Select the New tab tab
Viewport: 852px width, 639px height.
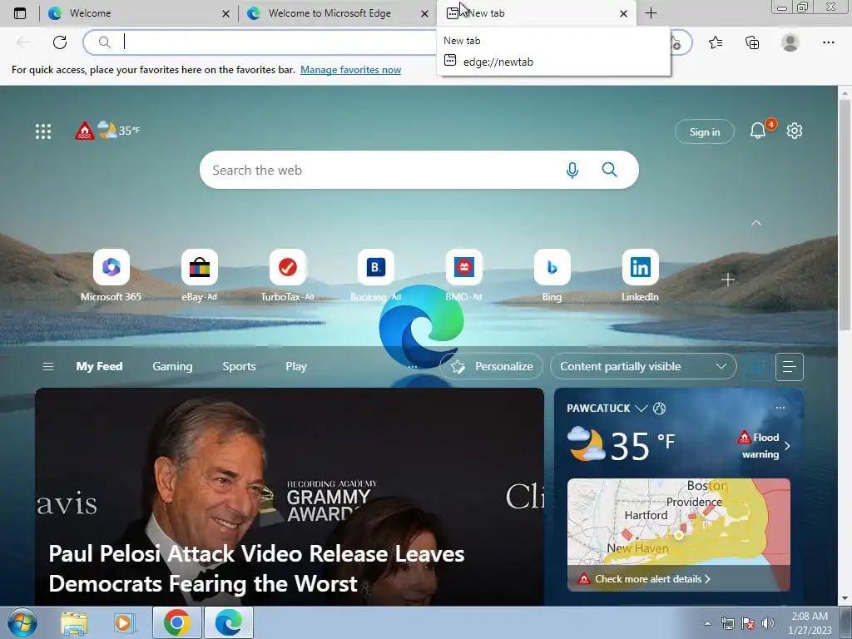[x=535, y=13]
